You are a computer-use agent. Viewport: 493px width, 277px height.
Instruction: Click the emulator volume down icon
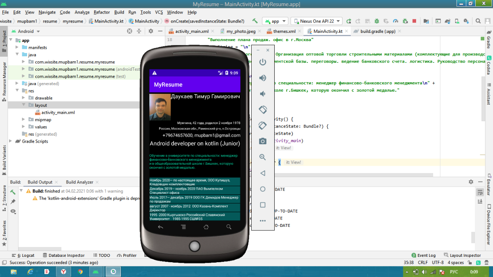click(263, 94)
